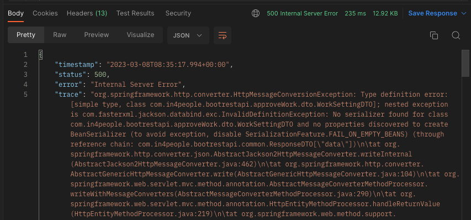Screen dimensions: 471x220
Task: Click the Save Response button
Action: (432, 13)
